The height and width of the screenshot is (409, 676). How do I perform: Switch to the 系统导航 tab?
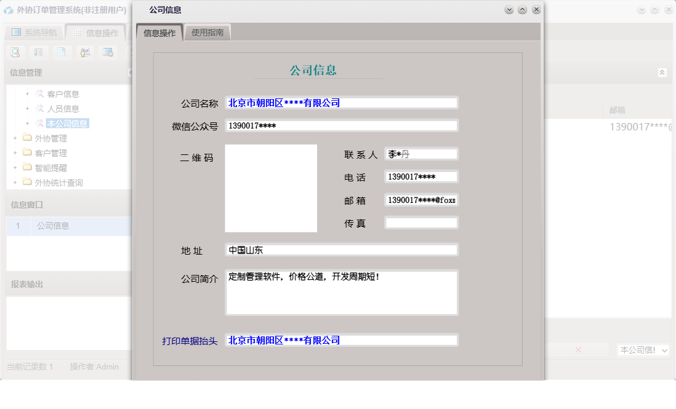pos(34,33)
